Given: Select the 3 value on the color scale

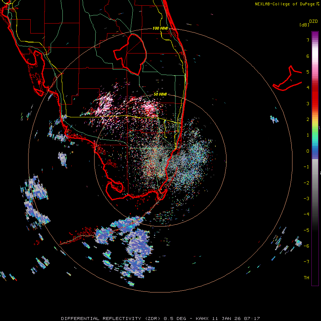Looking at the screenshot, I should 308,103.
